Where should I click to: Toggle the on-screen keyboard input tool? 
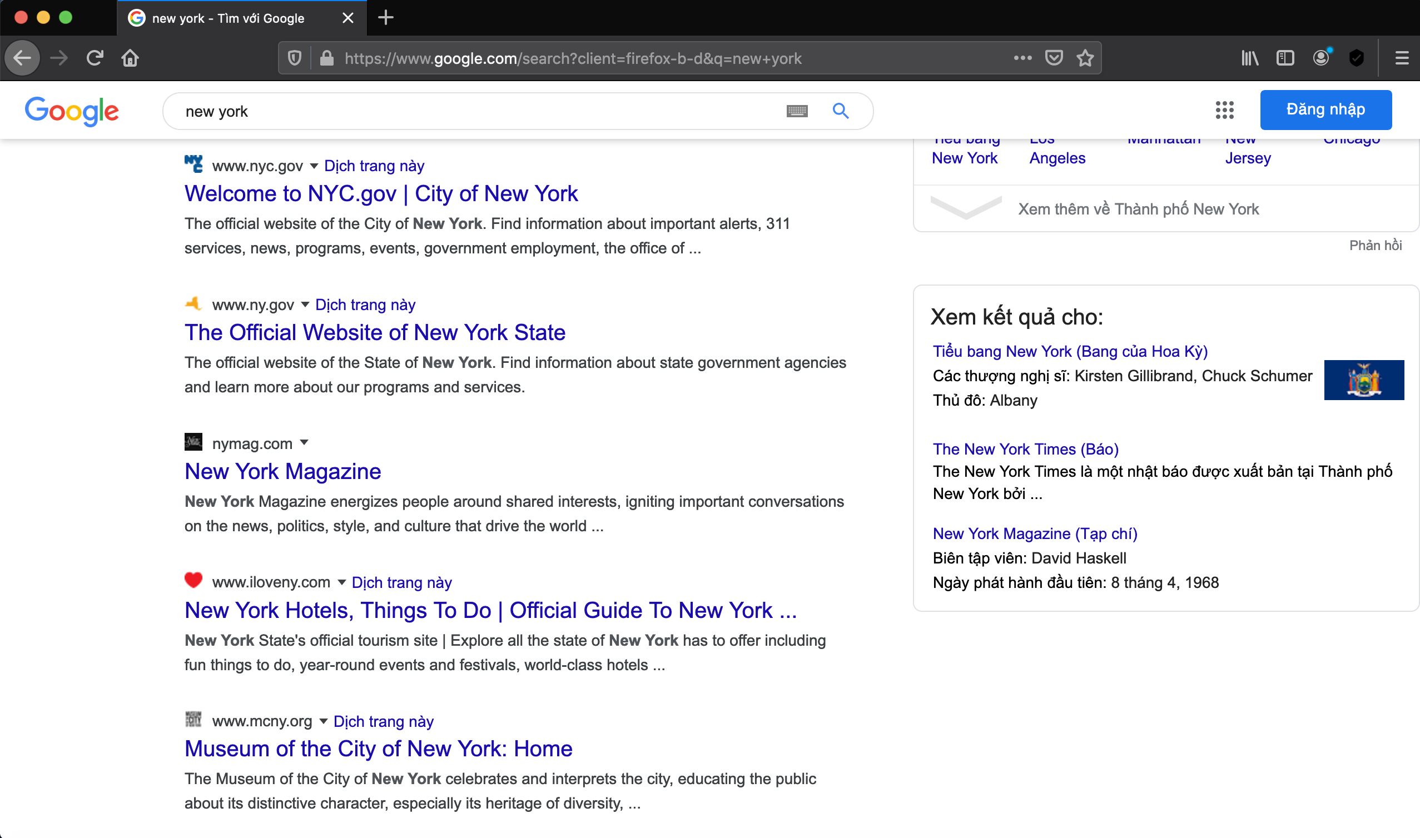[x=797, y=111]
